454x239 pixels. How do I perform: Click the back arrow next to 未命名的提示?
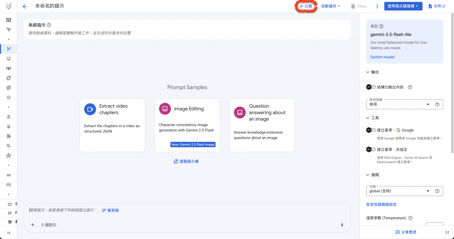25,7
